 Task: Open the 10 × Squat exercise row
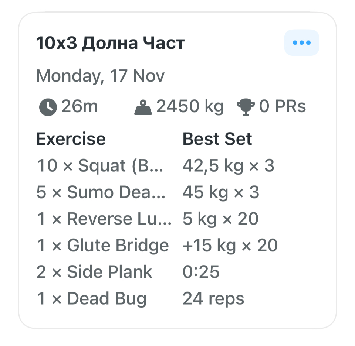[100, 166]
